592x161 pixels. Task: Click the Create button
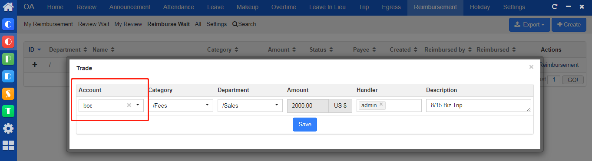click(x=569, y=25)
